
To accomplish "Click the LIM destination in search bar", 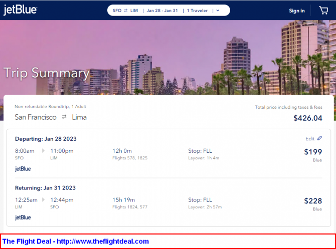I will click(134, 11).
